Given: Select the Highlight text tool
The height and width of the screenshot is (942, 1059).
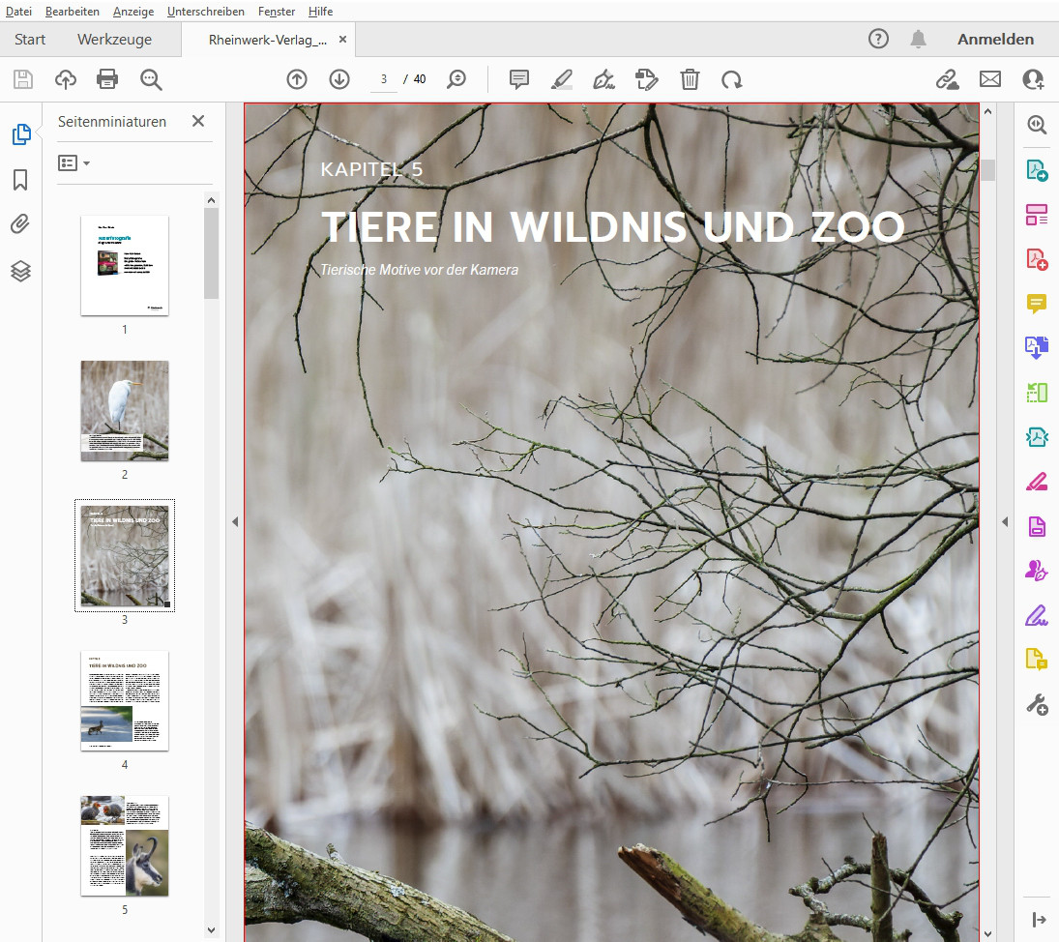Looking at the screenshot, I should [x=562, y=79].
